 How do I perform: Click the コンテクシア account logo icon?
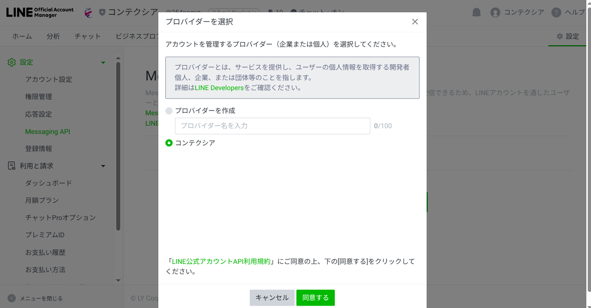click(x=89, y=12)
